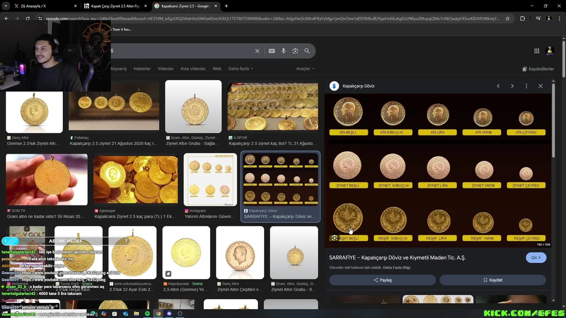Open the selected Kapalıçarşı Döviz grid thumbnail
The image size is (566, 318).
point(280,180)
